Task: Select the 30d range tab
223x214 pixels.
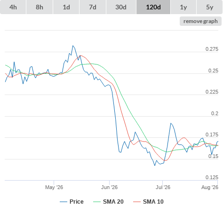Action: 121,7
